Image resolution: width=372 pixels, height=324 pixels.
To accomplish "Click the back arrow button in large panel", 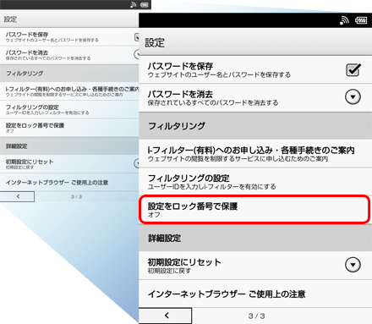I will tap(166, 316).
